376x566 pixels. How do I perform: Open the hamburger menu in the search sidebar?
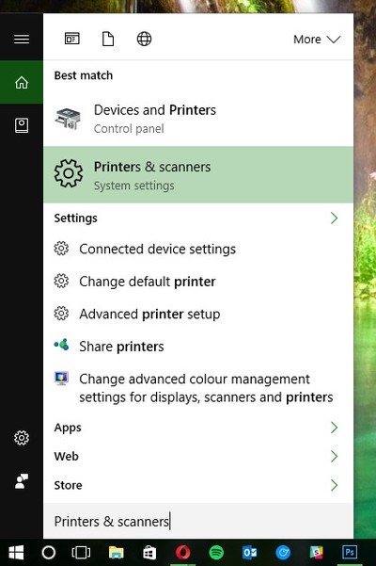22,39
